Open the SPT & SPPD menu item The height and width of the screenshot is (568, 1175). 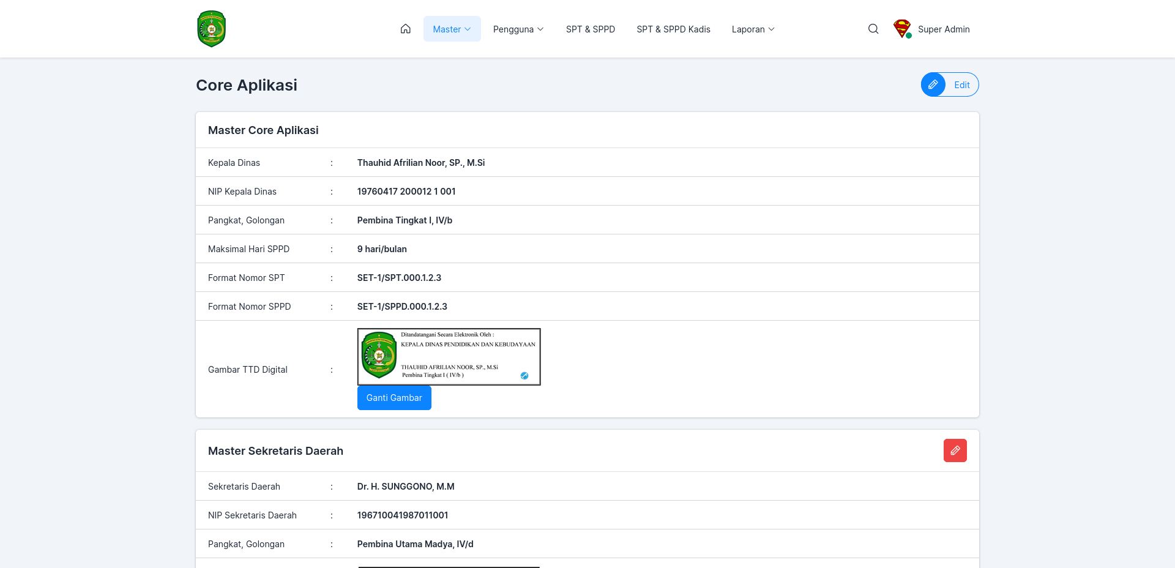click(x=591, y=29)
